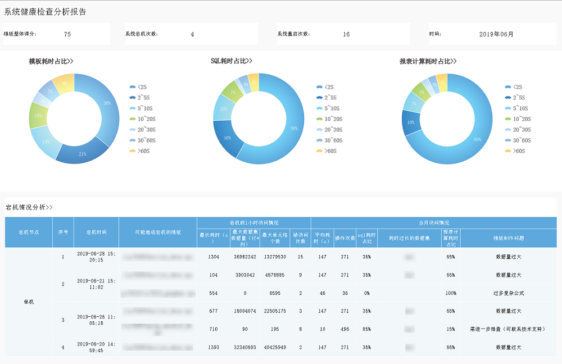Click the 22505175 cell count value
Image resolution: width=562 pixels, height=364 pixels.
click(x=275, y=311)
